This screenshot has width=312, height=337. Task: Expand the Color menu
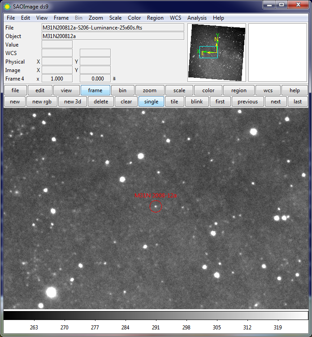134,18
